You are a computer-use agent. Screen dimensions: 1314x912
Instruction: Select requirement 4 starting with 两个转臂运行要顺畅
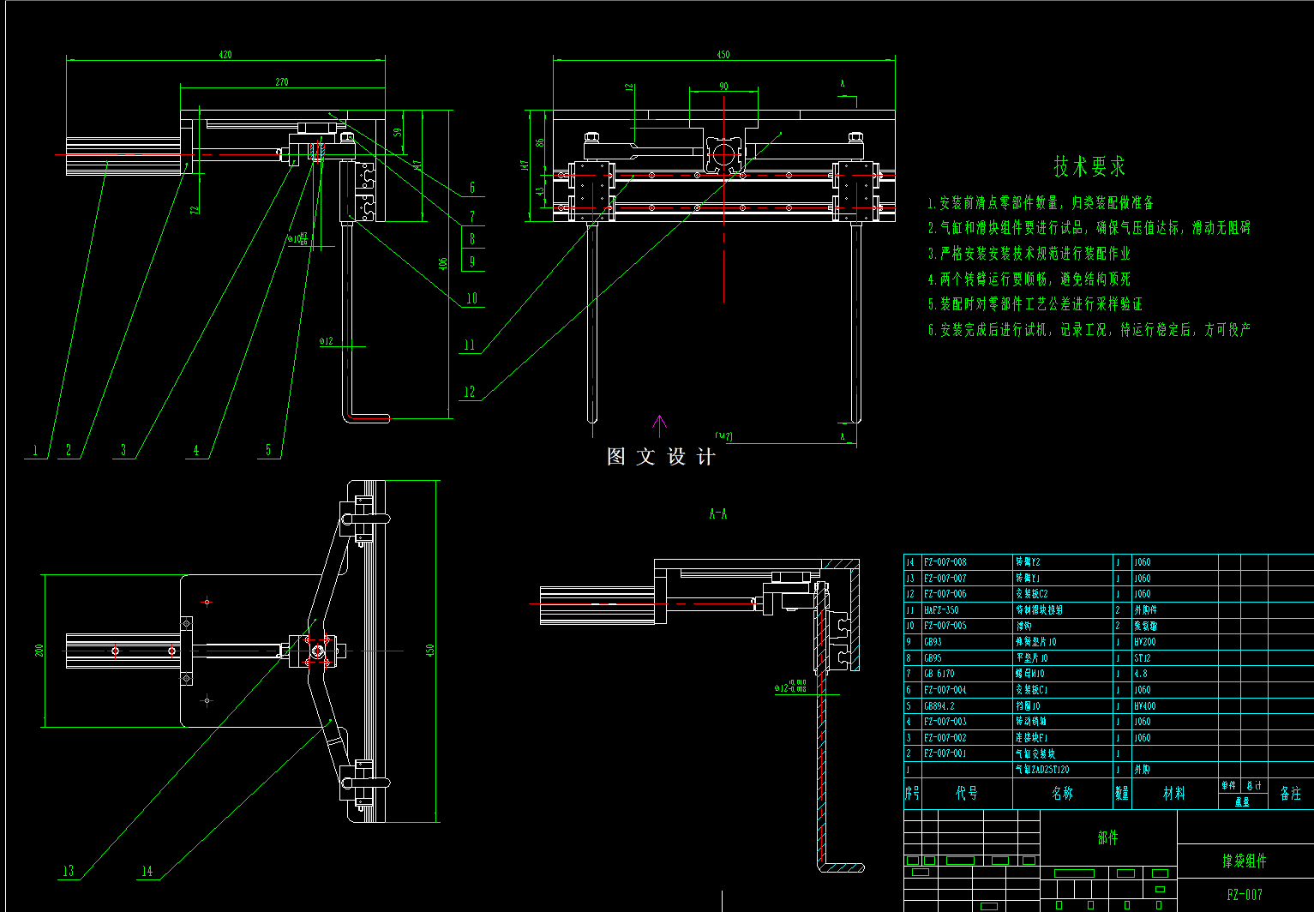coord(1029,279)
